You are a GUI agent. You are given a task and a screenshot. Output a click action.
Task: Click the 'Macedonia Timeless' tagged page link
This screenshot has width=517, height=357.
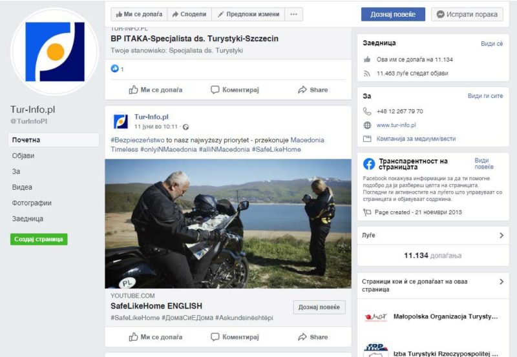(x=308, y=140)
